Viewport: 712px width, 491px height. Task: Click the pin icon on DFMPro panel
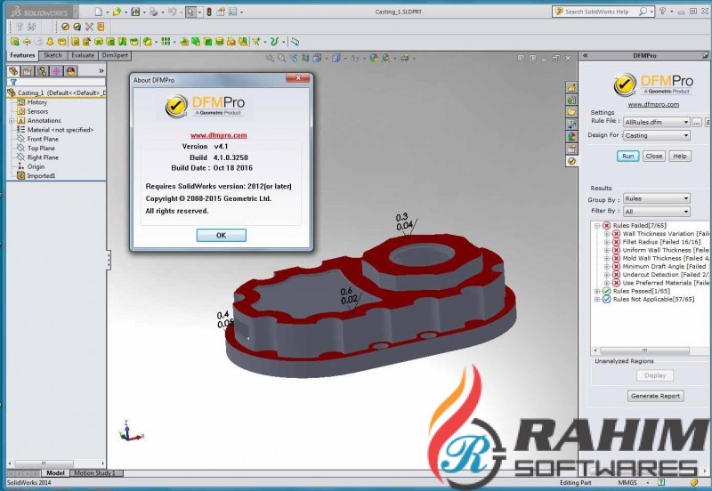click(705, 55)
